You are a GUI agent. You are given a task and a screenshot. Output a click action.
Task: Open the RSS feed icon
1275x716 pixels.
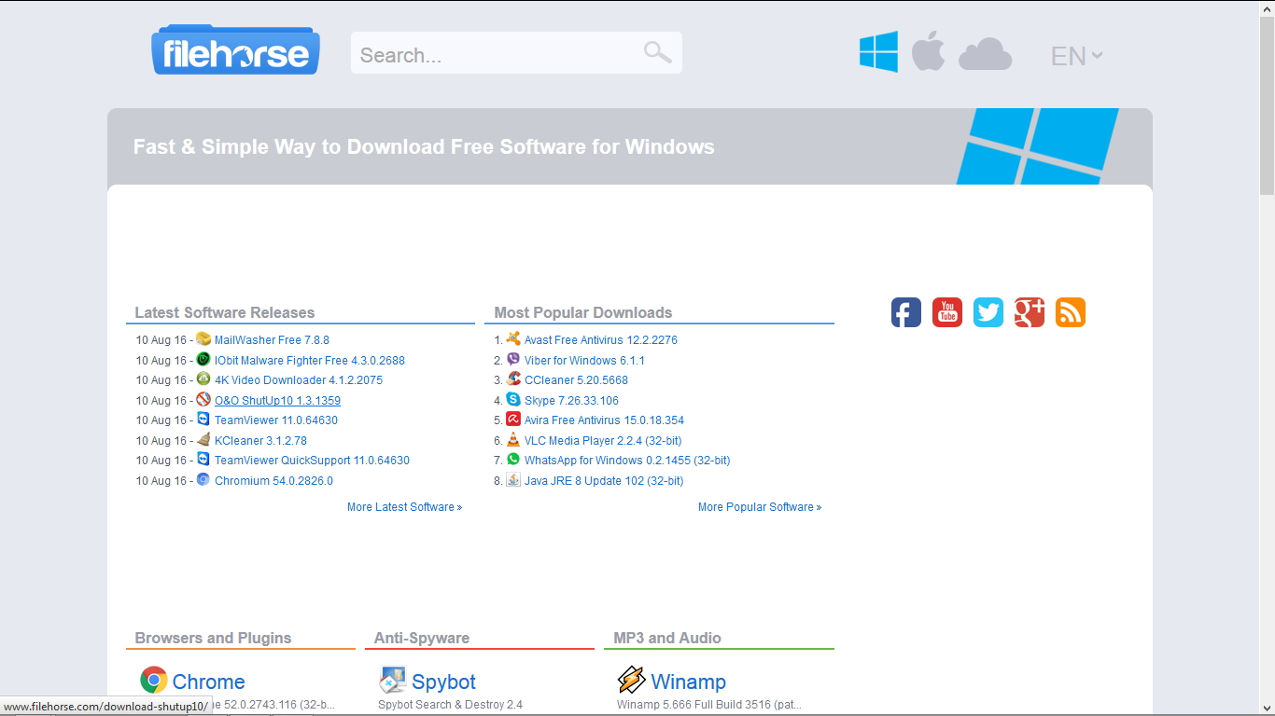click(1070, 312)
